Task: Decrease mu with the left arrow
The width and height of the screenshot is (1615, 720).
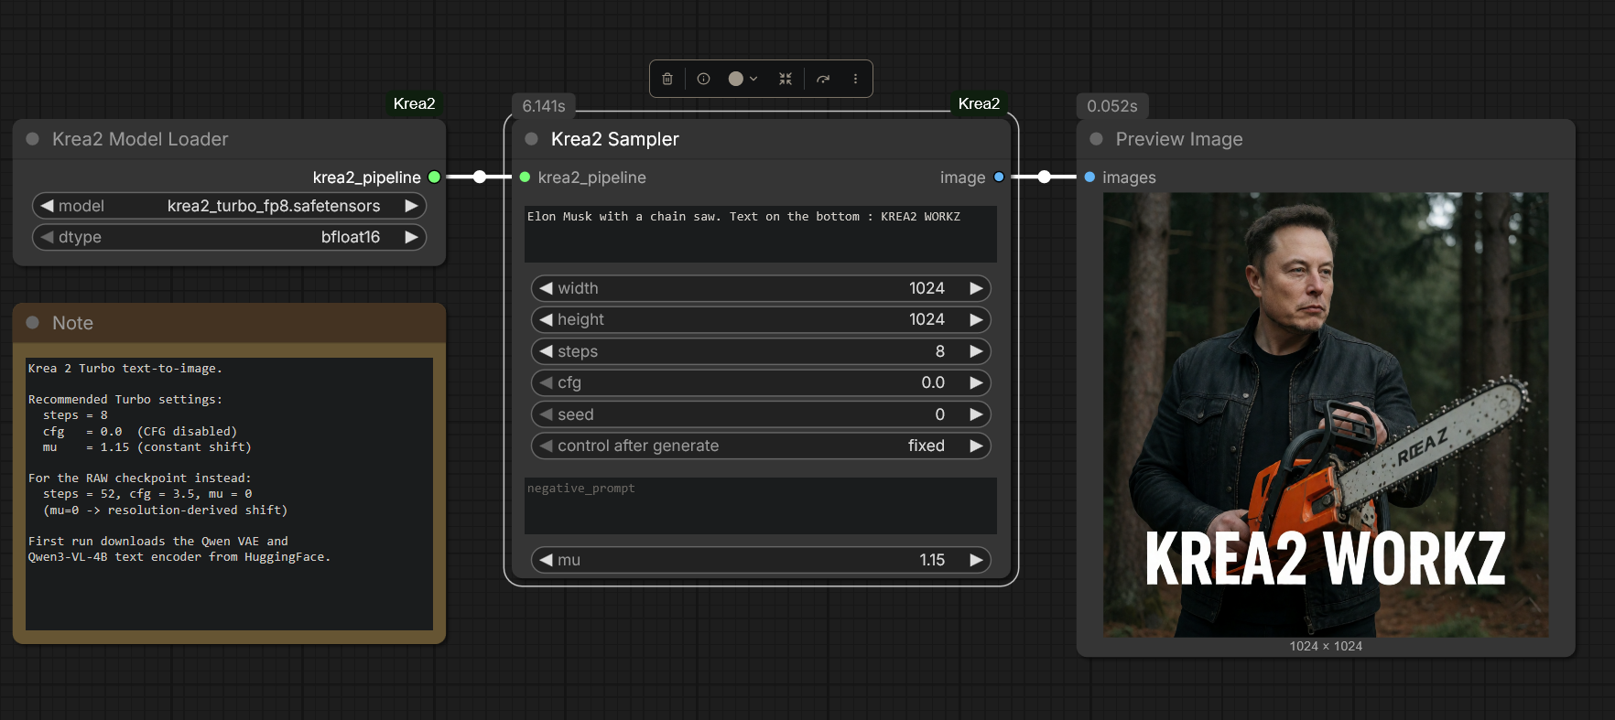Action: (x=546, y=560)
